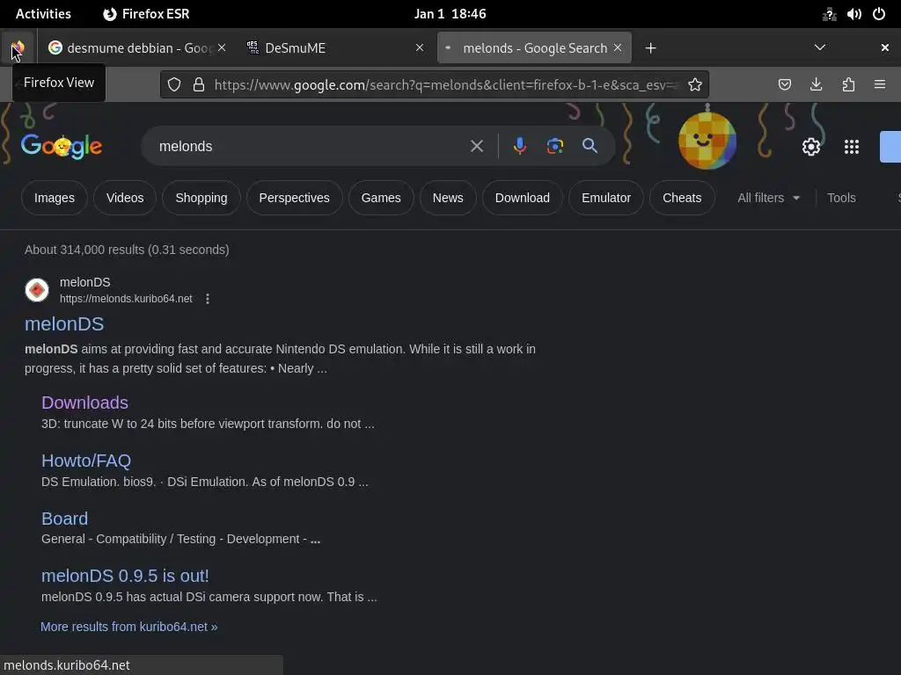The image size is (901, 675).
Task: Start voice search with microphone icon
Action: [519, 147]
